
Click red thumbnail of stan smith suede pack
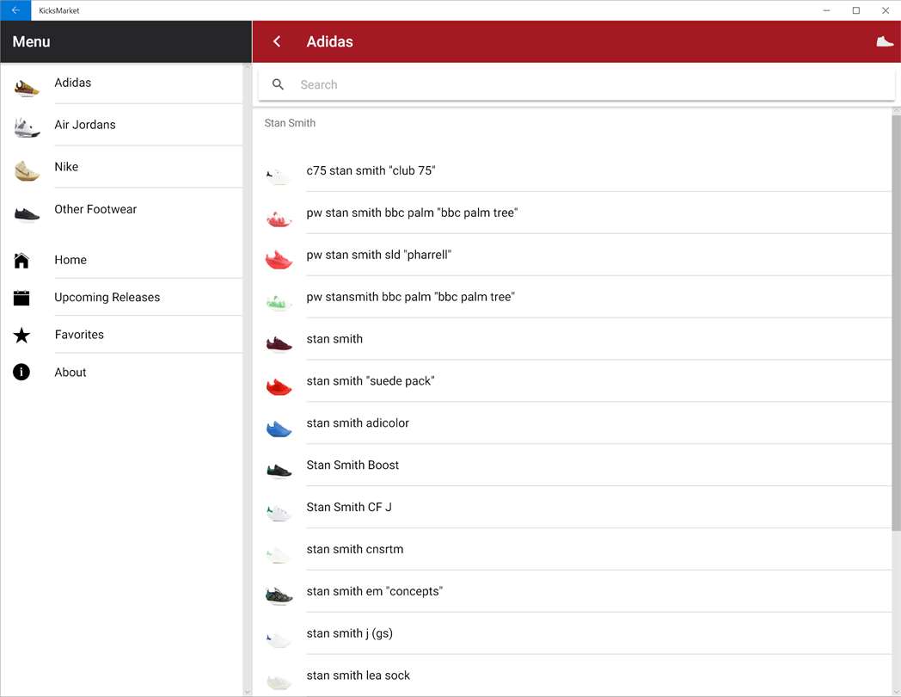279,386
